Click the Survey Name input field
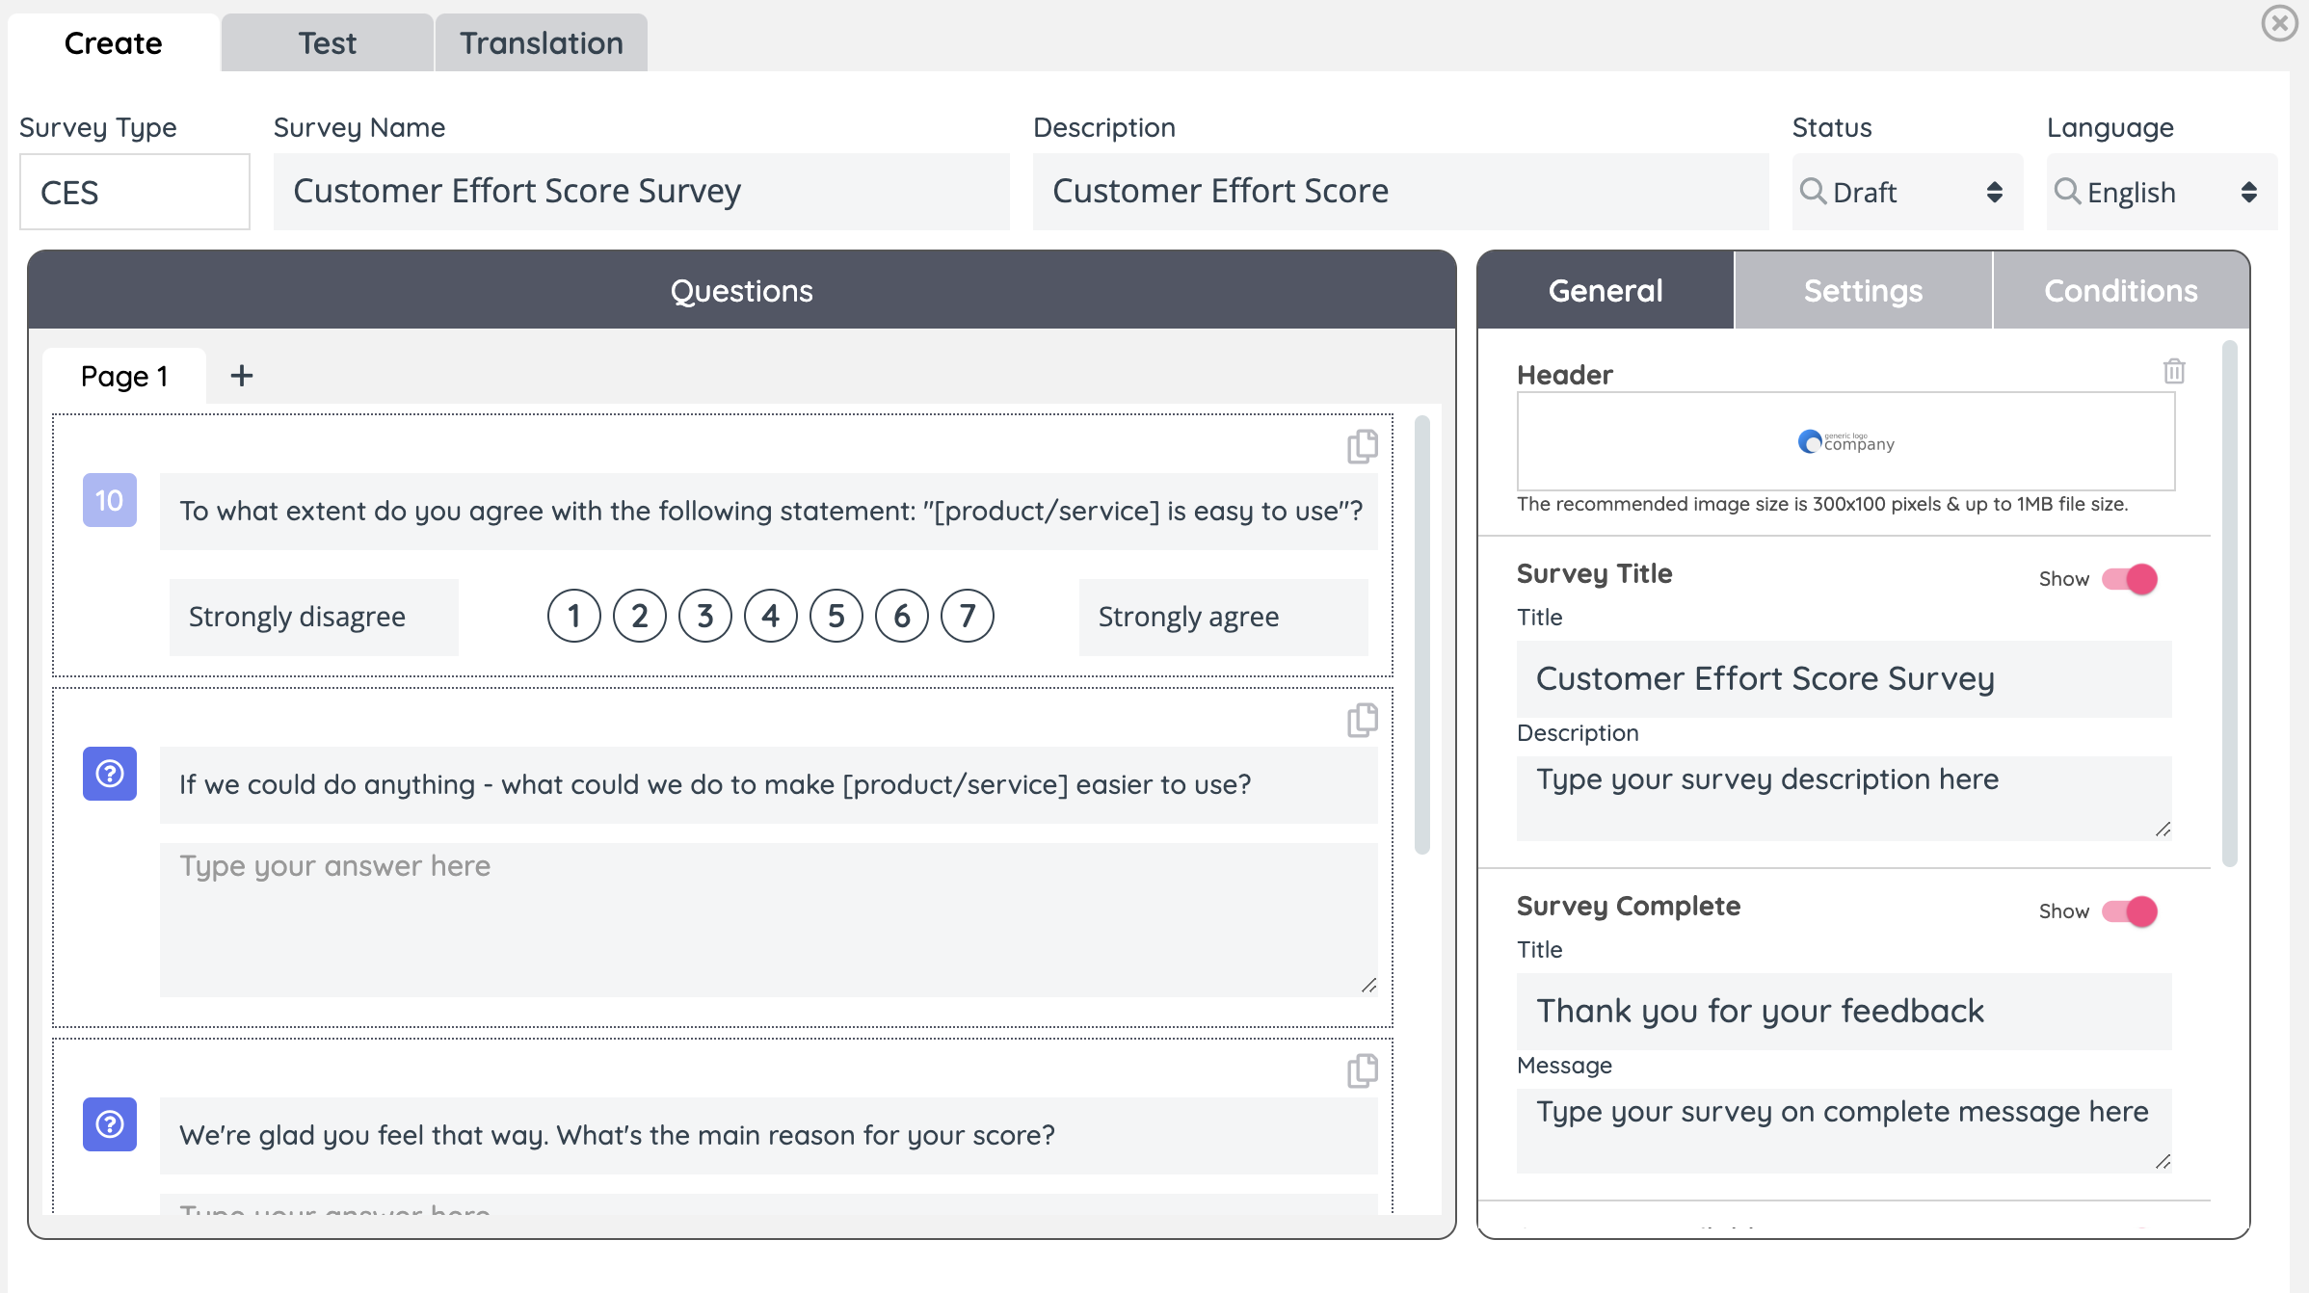This screenshot has height=1293, width=2309. pyautogui.click(x=641, y=192)
